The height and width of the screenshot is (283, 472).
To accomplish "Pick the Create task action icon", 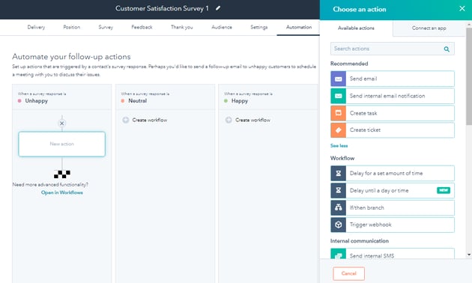I will click(x=339, y=113).
